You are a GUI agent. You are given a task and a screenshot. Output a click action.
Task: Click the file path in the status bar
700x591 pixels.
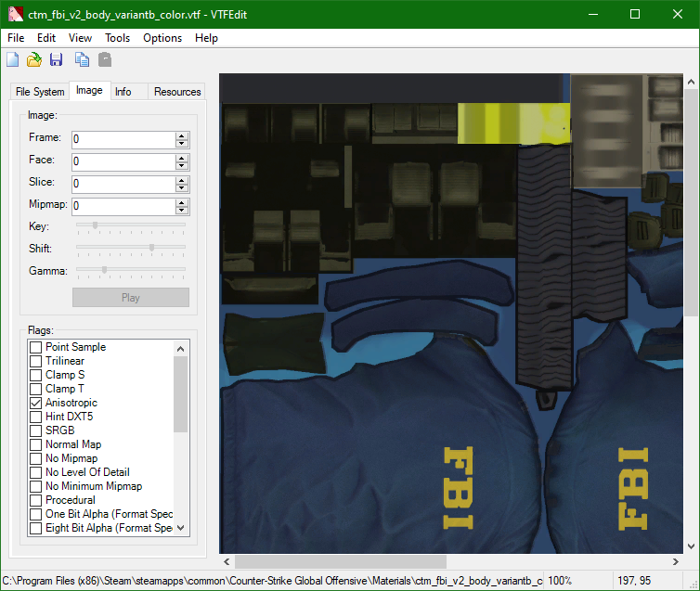tap(272, 581)
